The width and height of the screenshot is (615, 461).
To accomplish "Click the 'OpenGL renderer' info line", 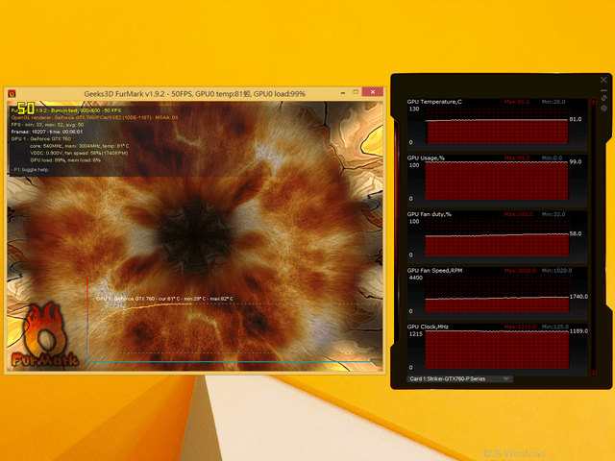I will 94,117.
